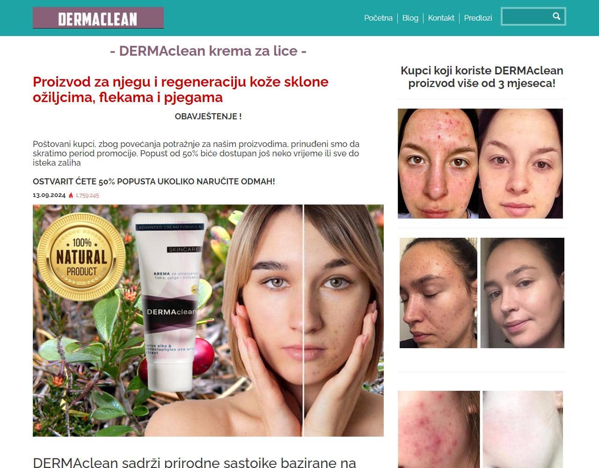599x468 pixels.
Task: Click the DERMACLEAN logo banner
Action: tap(98, 18)
